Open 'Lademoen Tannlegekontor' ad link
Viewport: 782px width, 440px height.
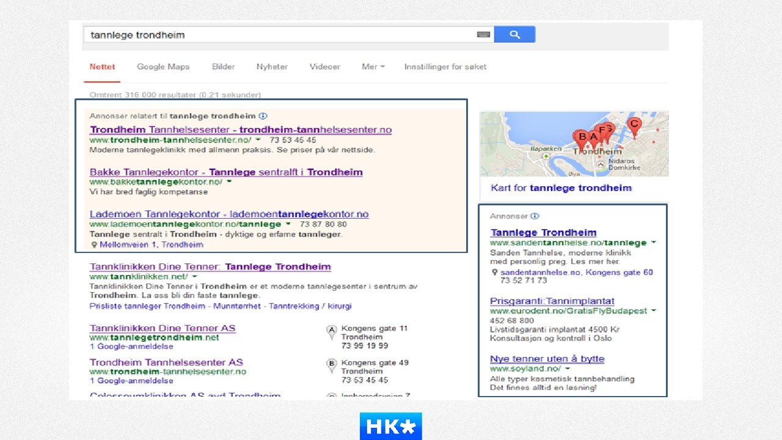229,214
